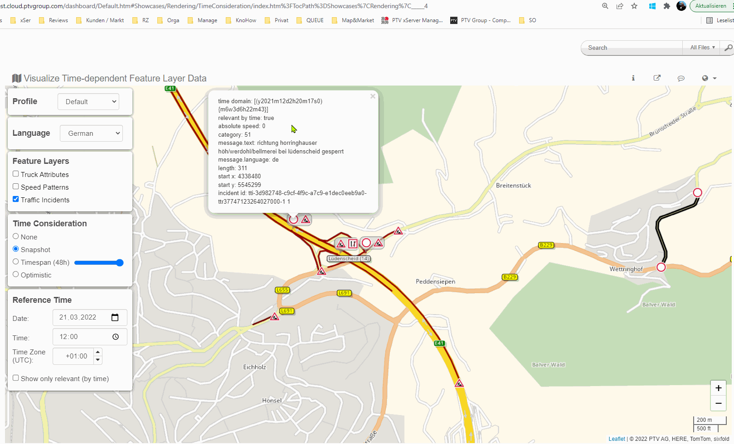The height and width of the screenshot is (444, 734).
Task: Click the map zoom in plus button
Action: tap(718, 388)
